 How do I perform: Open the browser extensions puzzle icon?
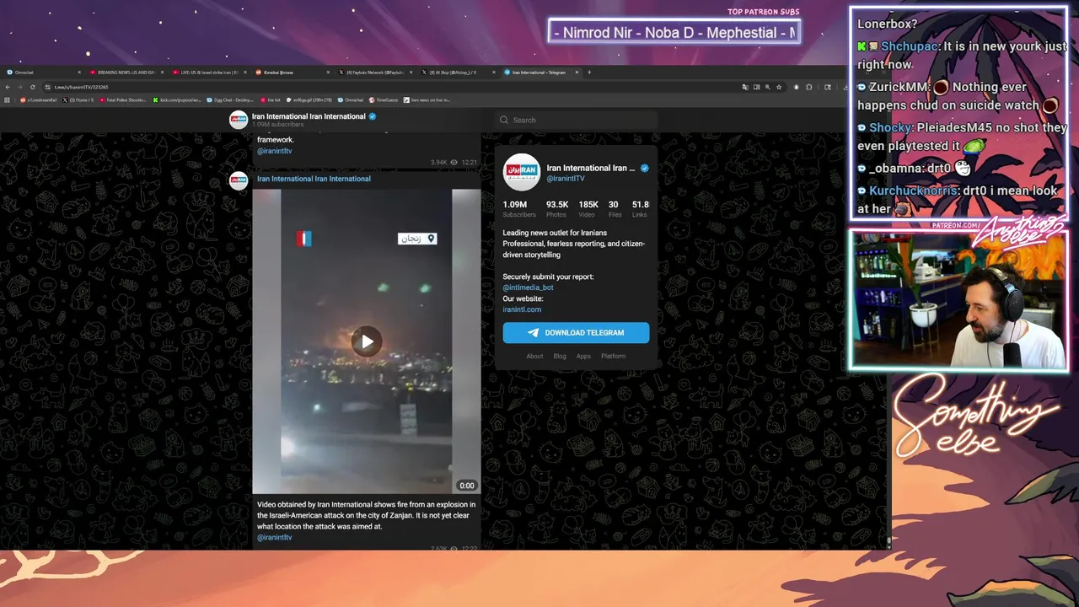[808, 87]
